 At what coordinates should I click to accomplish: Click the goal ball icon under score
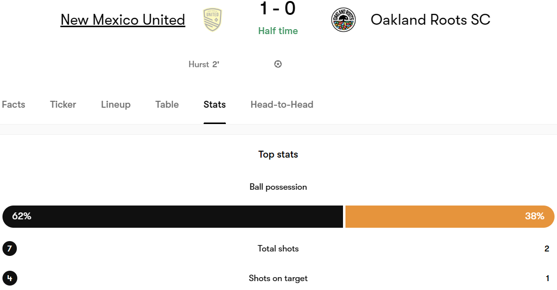pyautogui.click(x=278, y=64)
